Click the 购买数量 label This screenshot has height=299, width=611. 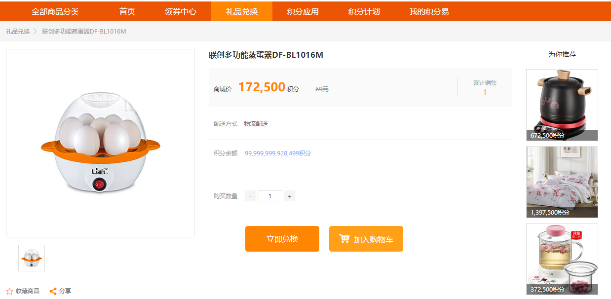point(226,196)
